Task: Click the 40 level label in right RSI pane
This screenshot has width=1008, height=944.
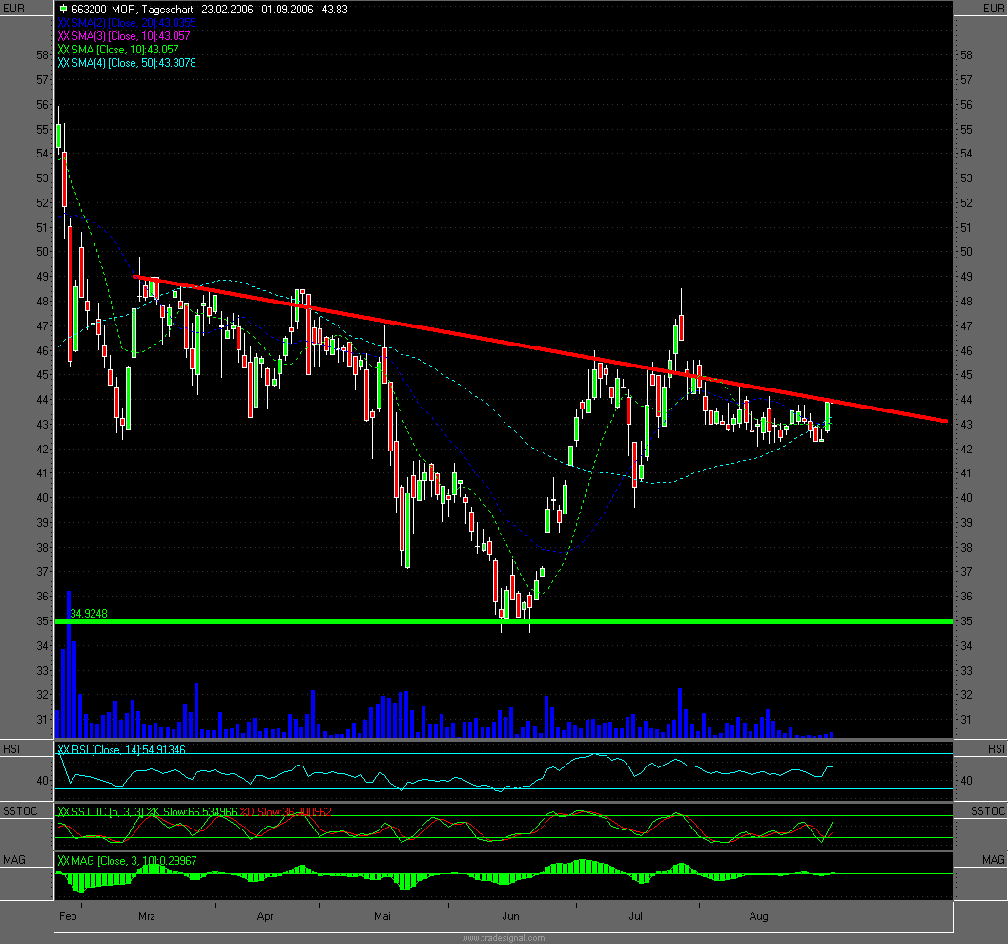Action: coord(966,781)
